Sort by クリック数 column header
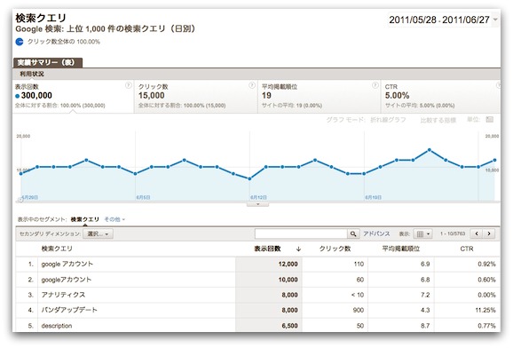 click(335, 249)
